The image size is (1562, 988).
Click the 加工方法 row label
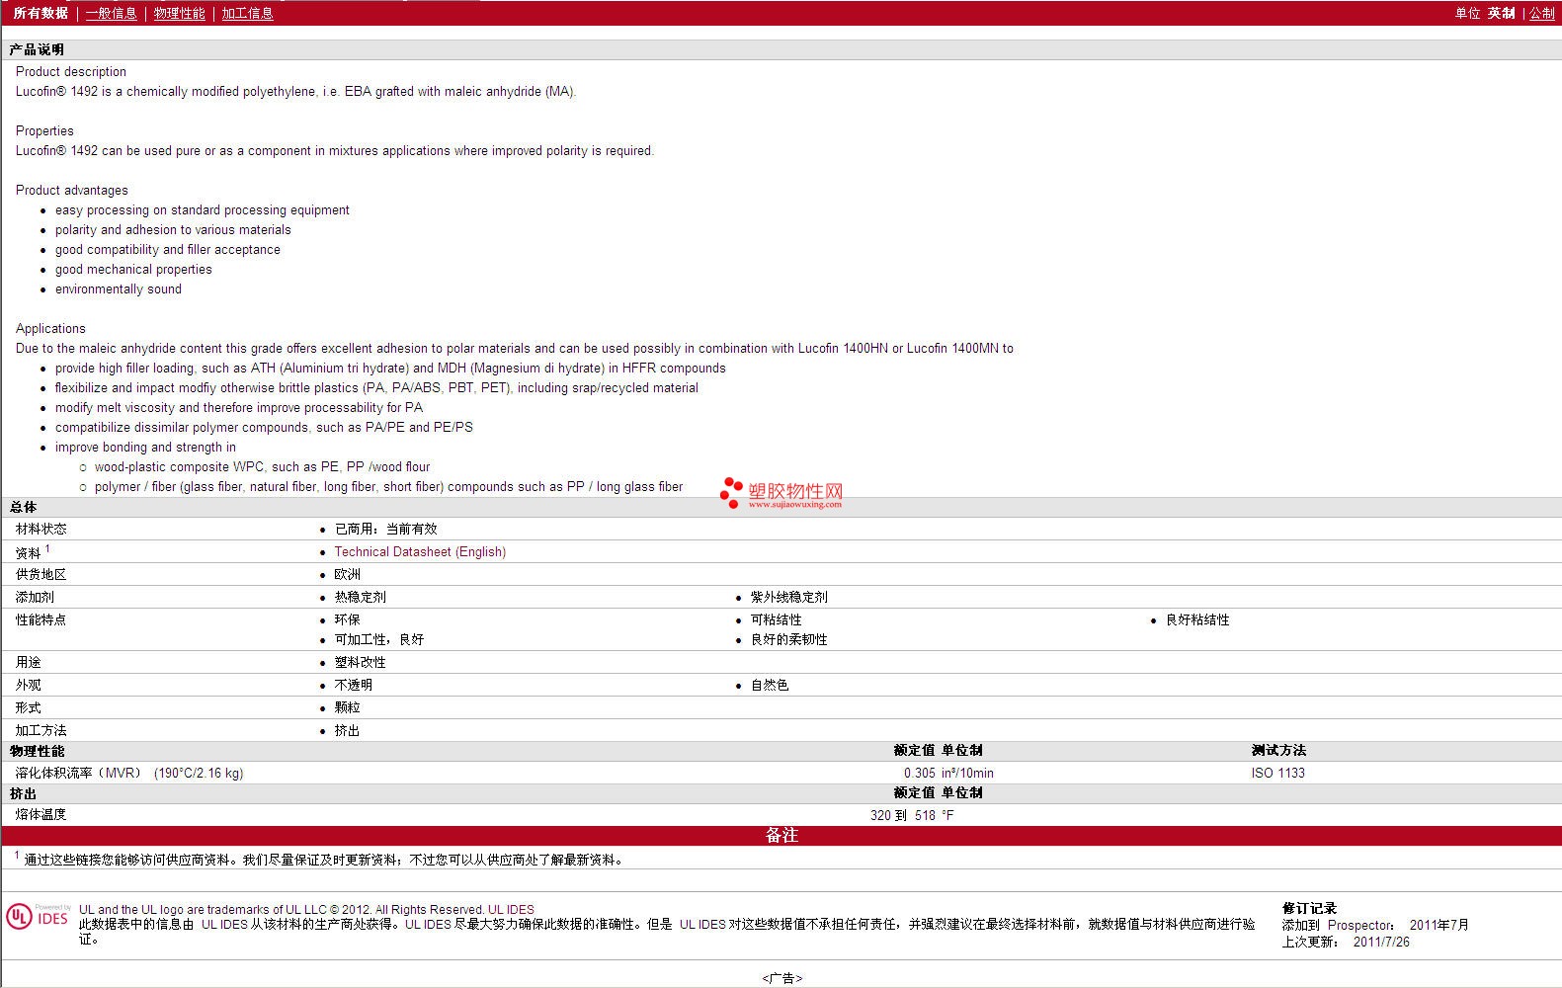pyautogui.click(x=41, y=730)
